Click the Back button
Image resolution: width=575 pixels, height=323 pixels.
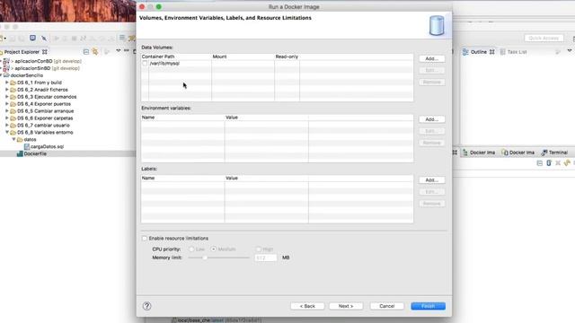(307, 306)
